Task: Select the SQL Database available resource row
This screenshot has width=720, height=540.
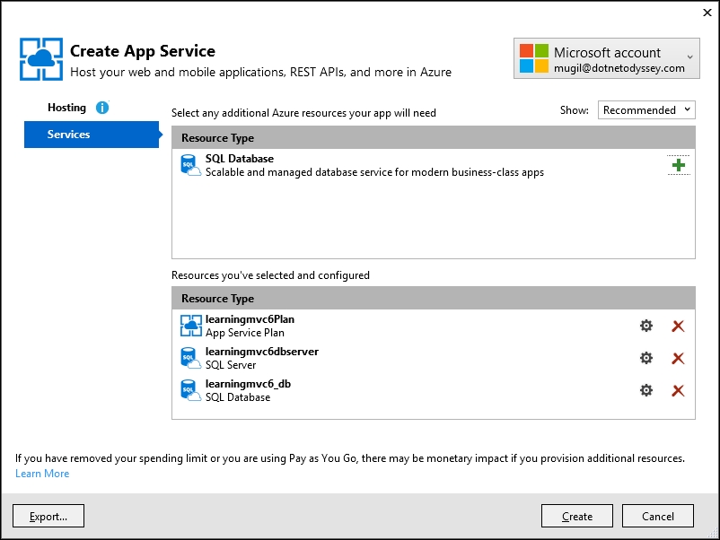Action: coord(433,165)
